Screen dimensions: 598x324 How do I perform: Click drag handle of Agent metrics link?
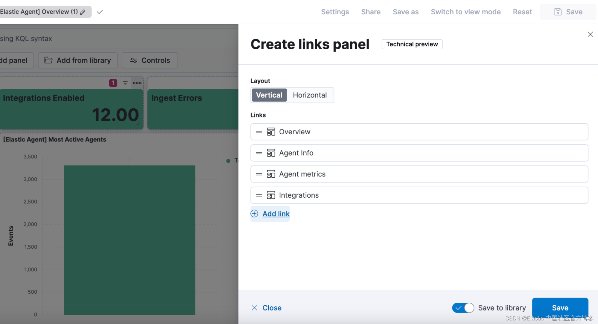click(259, 174)
